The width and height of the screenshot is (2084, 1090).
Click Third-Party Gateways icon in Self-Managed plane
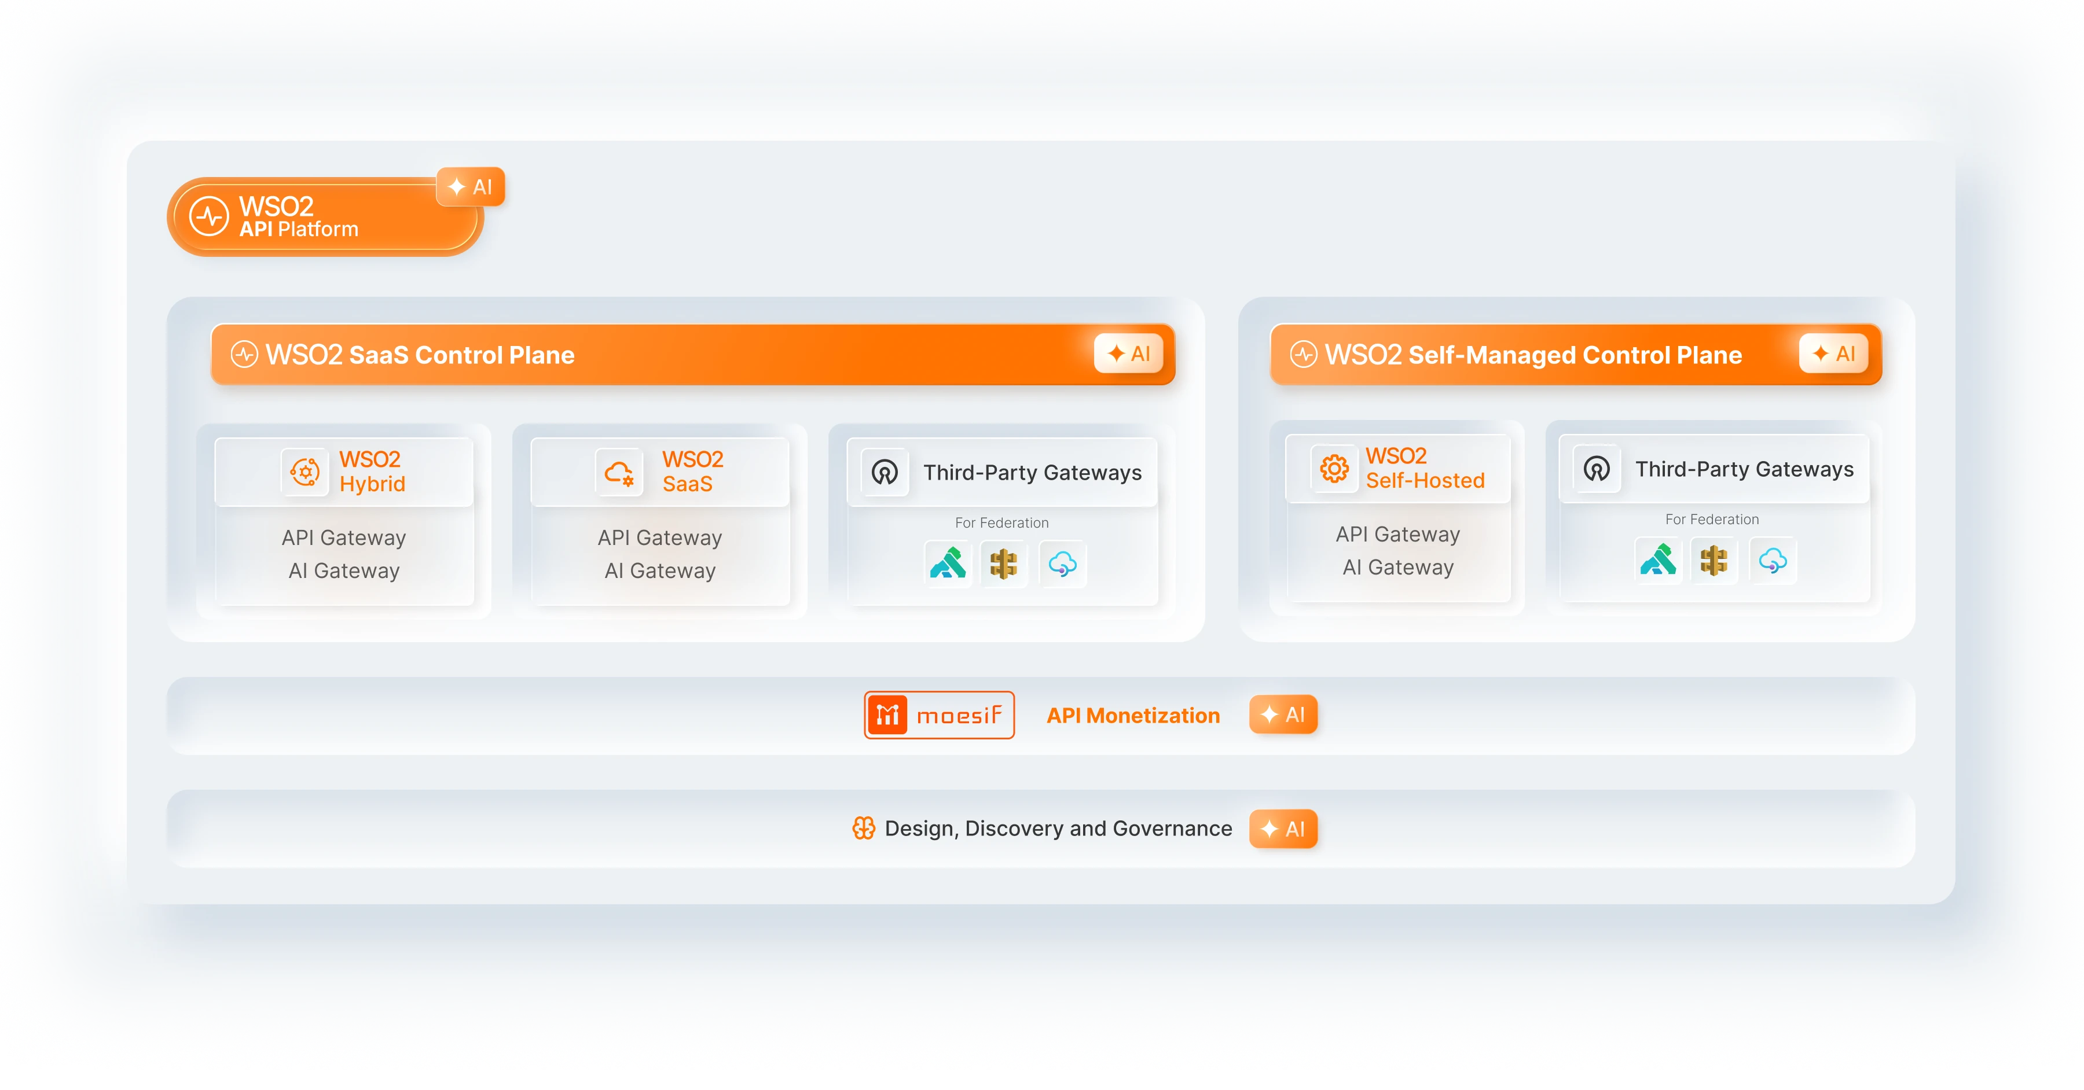click(x=1597, y=469)
